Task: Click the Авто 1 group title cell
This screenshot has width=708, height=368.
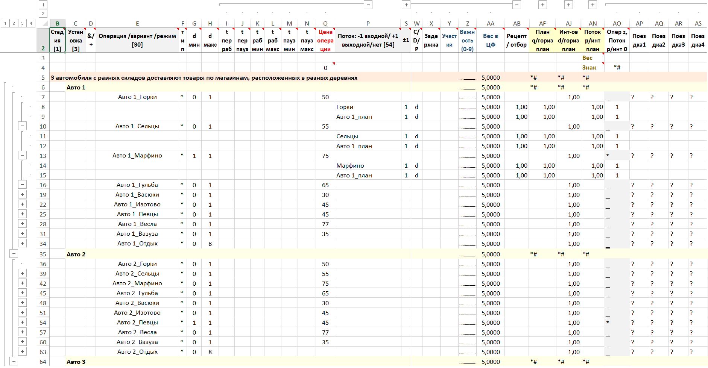Action: pos(76,87)
